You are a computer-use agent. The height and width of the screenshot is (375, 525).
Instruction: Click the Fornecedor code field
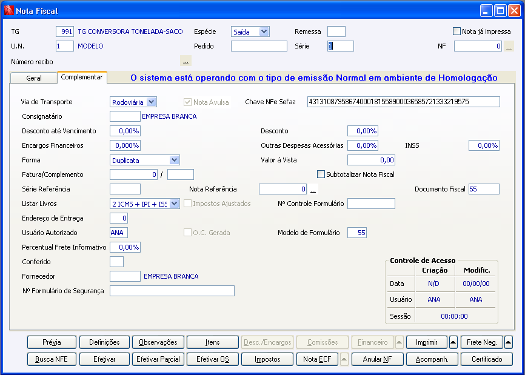(125, 276)
